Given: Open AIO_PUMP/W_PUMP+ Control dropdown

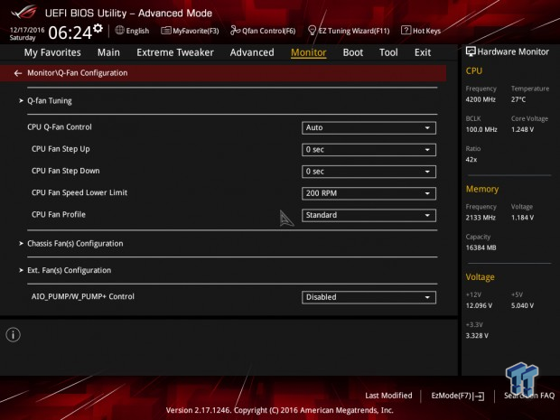Looking at the screenshot, I should tap(369, 297).
